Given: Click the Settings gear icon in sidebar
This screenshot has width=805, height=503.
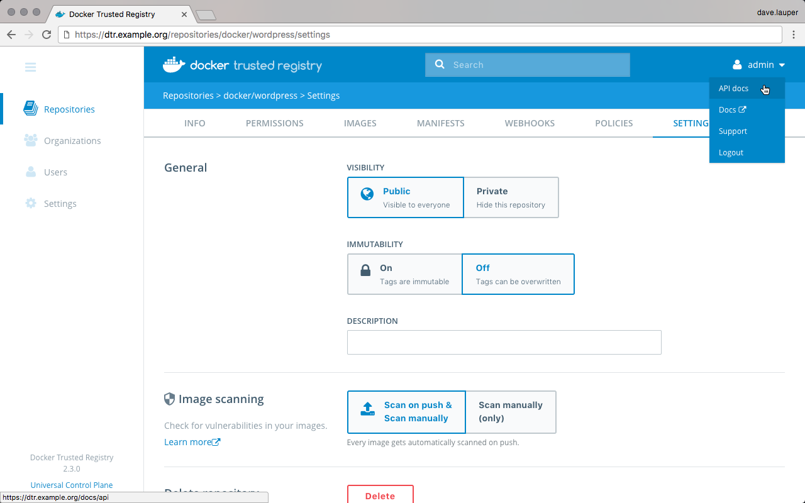Looking at the screenshot, I should [x=30, y=203].
